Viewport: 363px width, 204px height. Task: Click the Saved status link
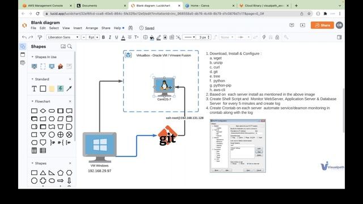pyautogui.click(x=150, y=28)
